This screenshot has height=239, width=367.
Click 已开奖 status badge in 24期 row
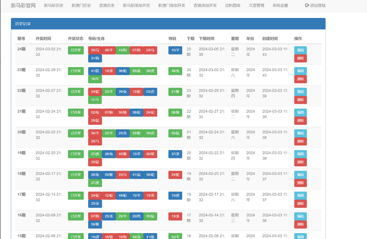(x=76, y=50)
